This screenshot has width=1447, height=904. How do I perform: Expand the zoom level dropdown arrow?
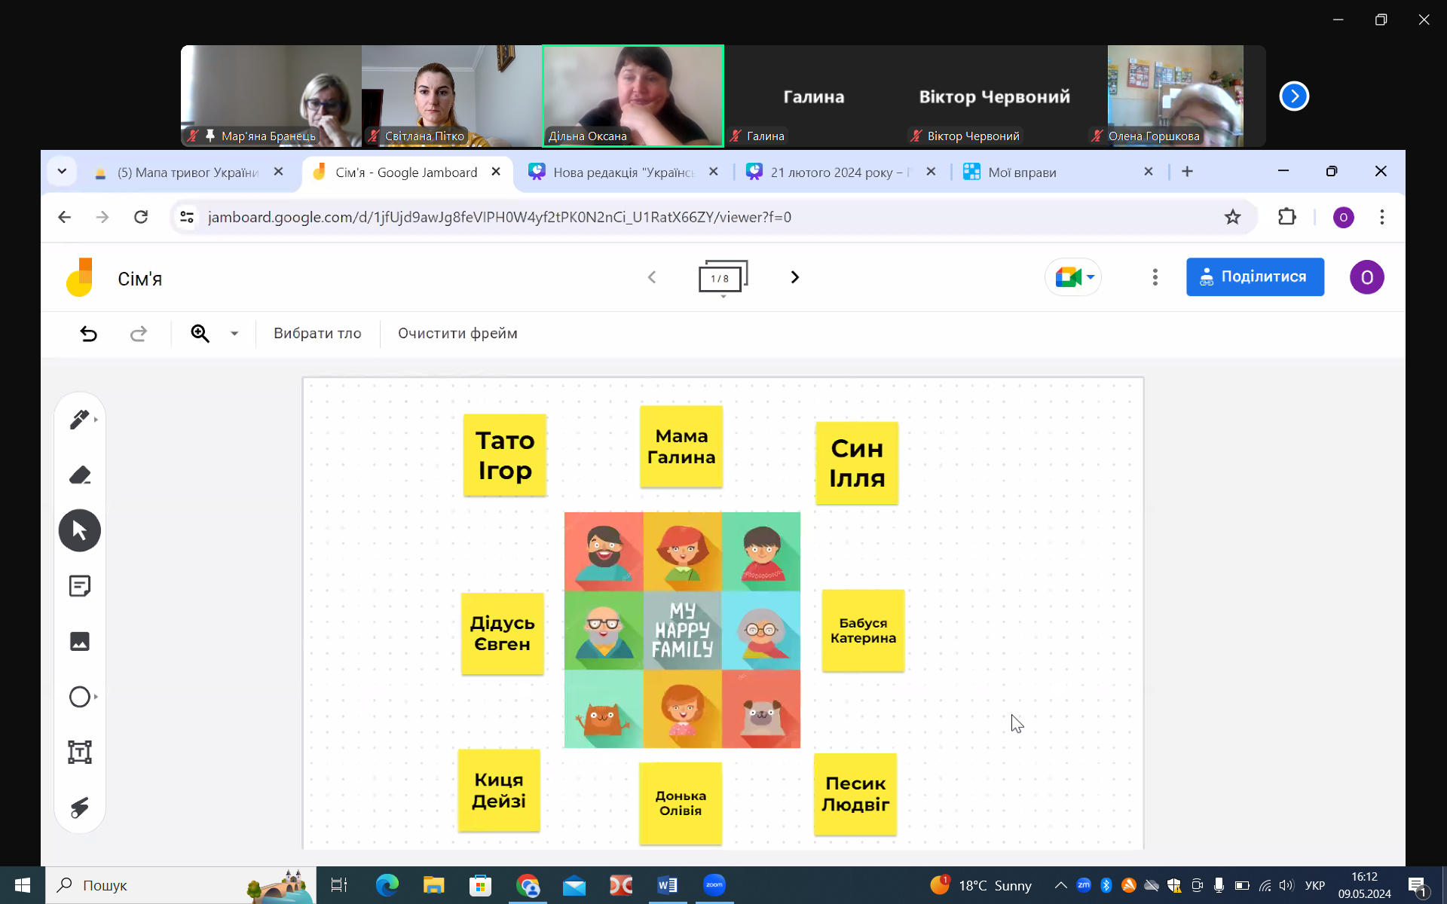point(234,334)
